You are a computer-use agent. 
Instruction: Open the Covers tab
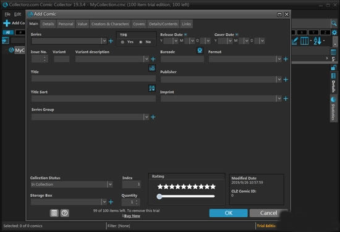pyautogui.click(x=138, y=24)
